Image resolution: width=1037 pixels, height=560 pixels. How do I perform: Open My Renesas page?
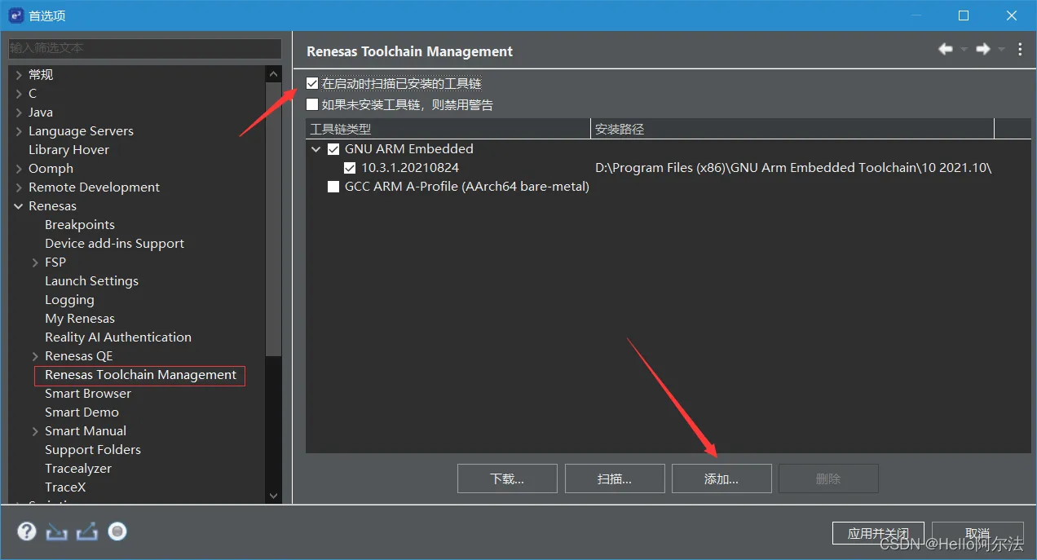coord(80,319)
